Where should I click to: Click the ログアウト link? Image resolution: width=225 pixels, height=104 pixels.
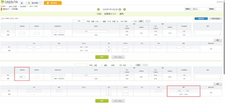tap(220, 2)
